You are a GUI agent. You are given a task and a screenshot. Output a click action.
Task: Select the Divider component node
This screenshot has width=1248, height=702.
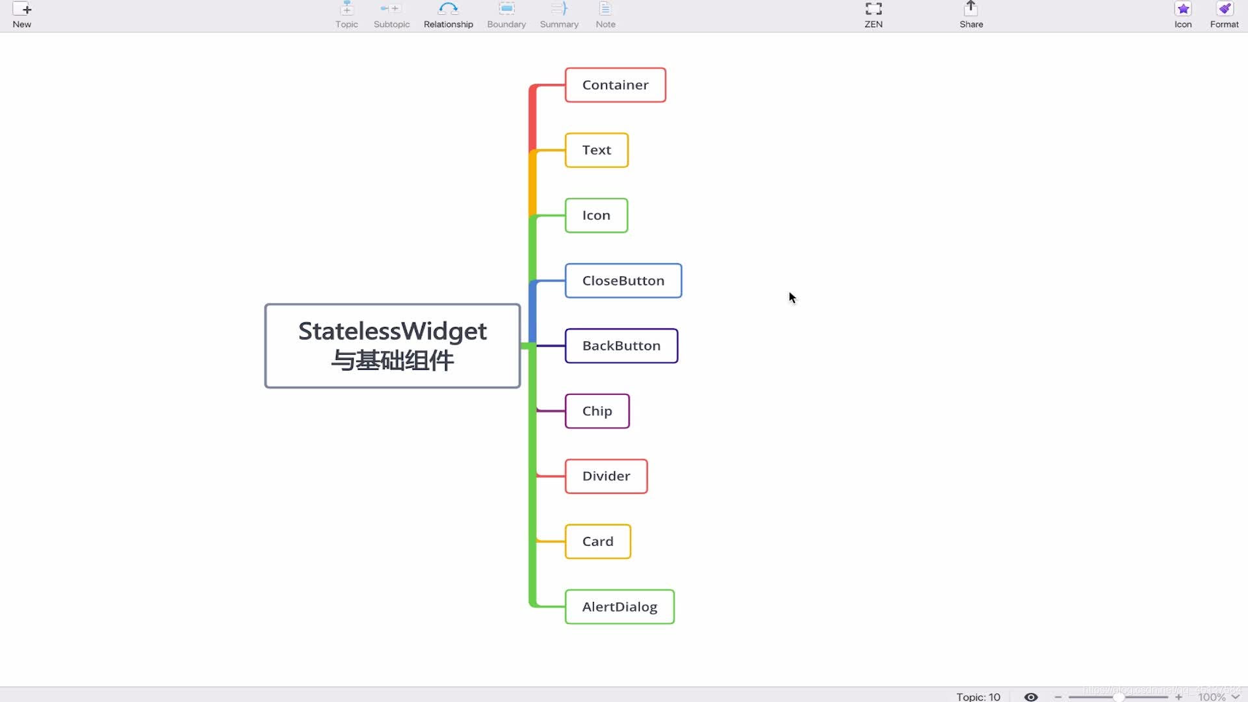pos(606,476)
